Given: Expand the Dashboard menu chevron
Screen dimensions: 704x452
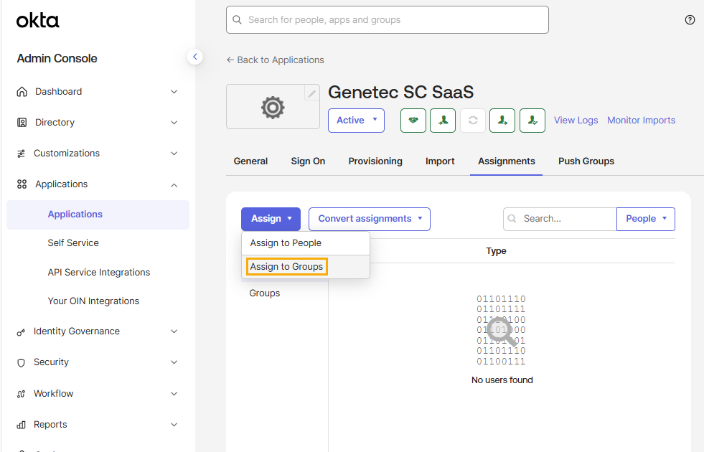Looking at the screenshot, I should pyautogui.click(x=174, y=92).
